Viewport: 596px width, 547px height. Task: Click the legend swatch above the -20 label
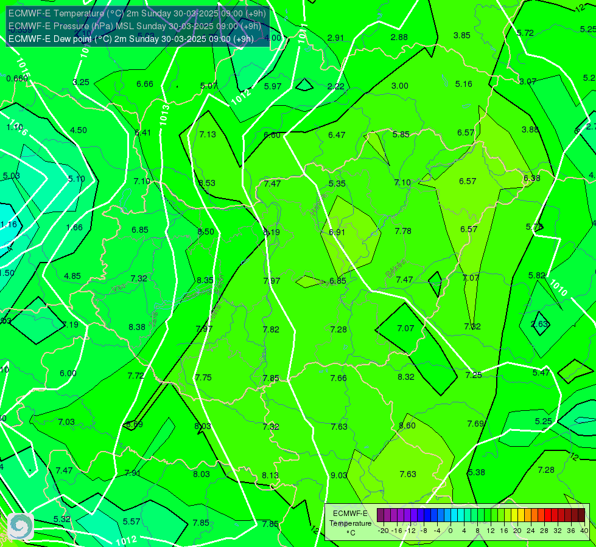[x=380, y=515]
